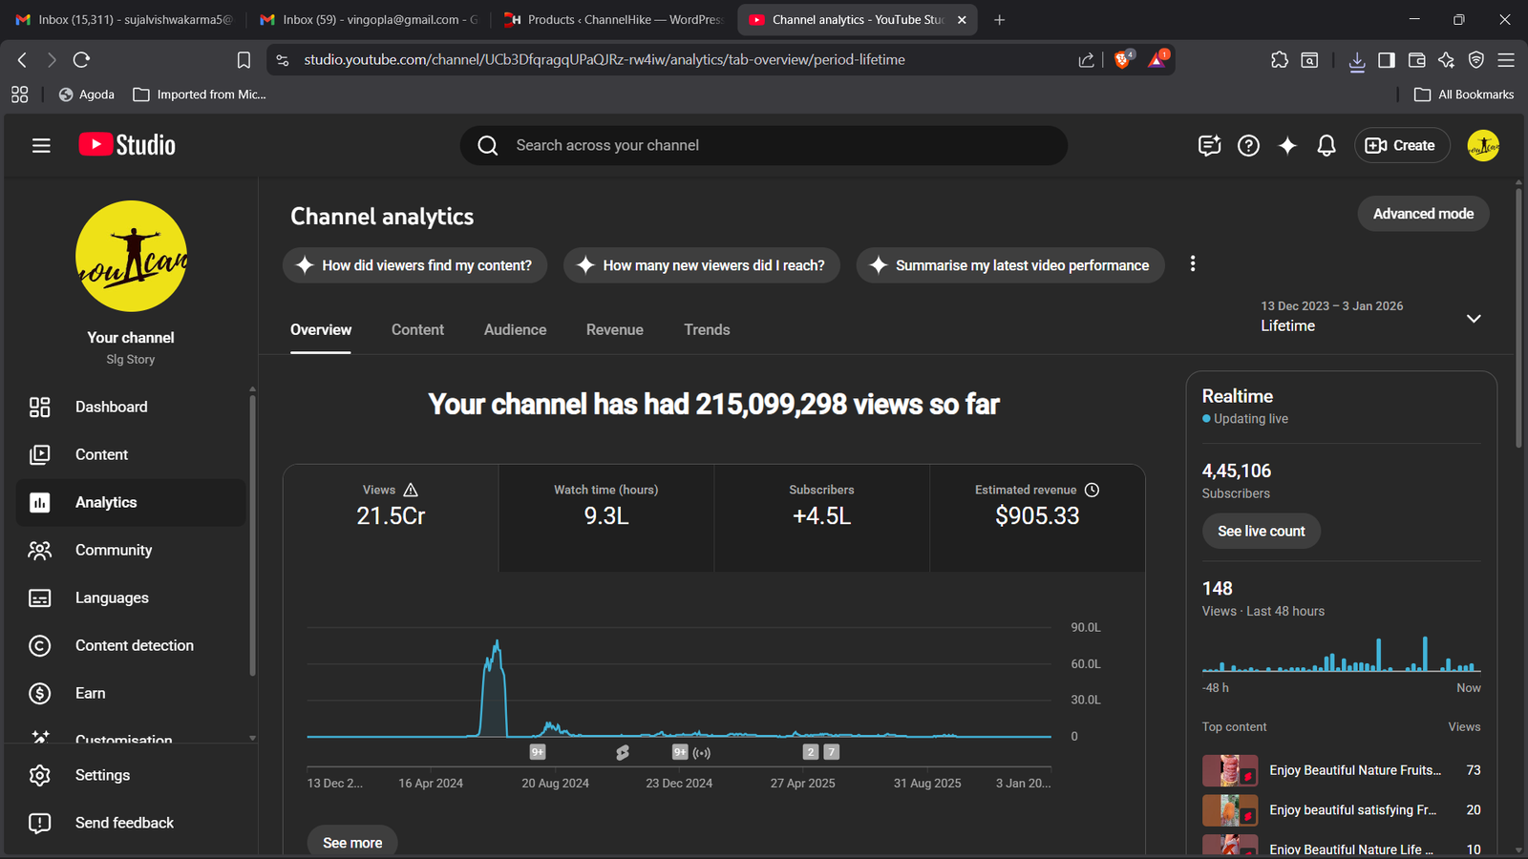Open more options beside suggested prompts
The width and height of the screenshot is (1528, 859).
[1193, 264]
